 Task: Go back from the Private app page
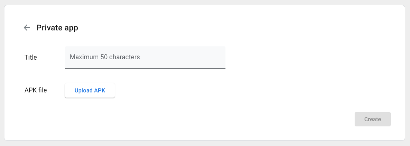point(27,28)
